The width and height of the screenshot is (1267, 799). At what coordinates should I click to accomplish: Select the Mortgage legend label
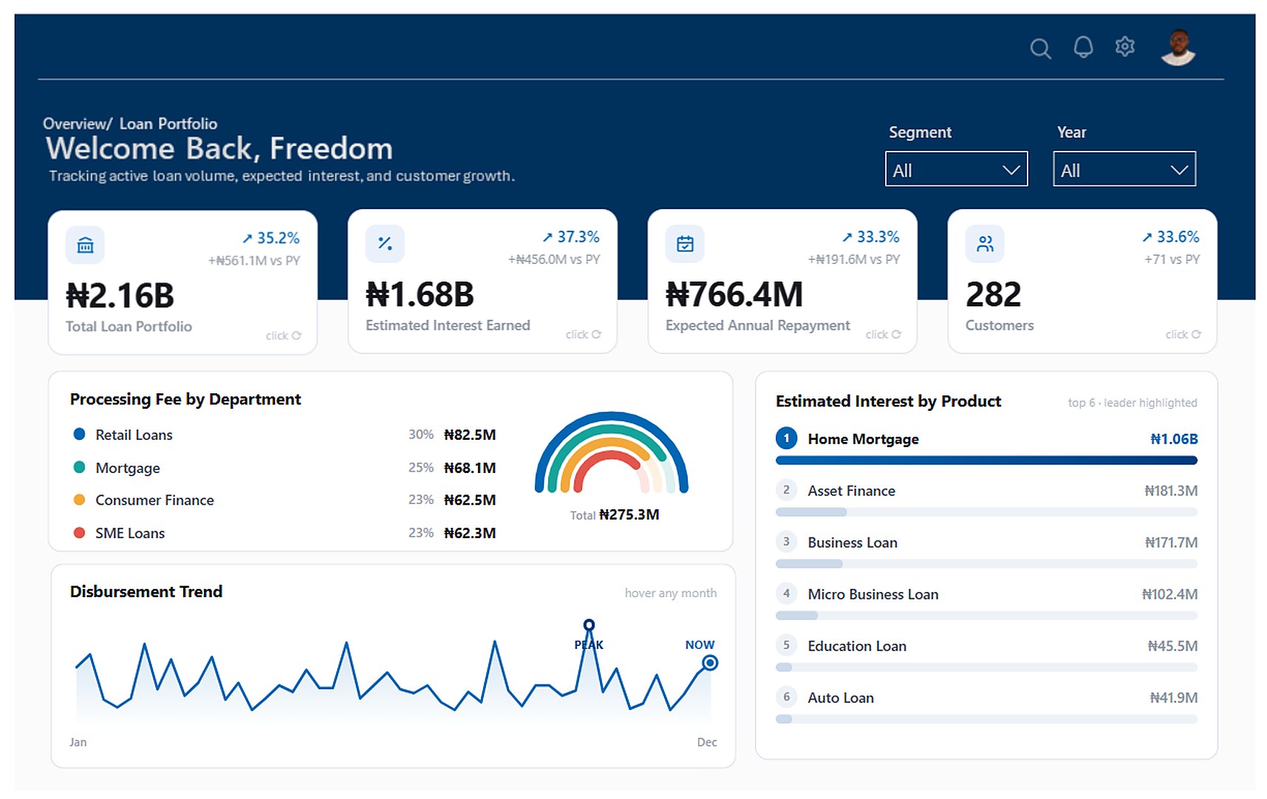(x=128, y=468)
